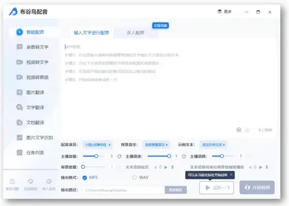The width and height of the screenshot is (289, 206).
Task: Decrease the 文本语音延迟 delay value
Action: pos(155,167)
